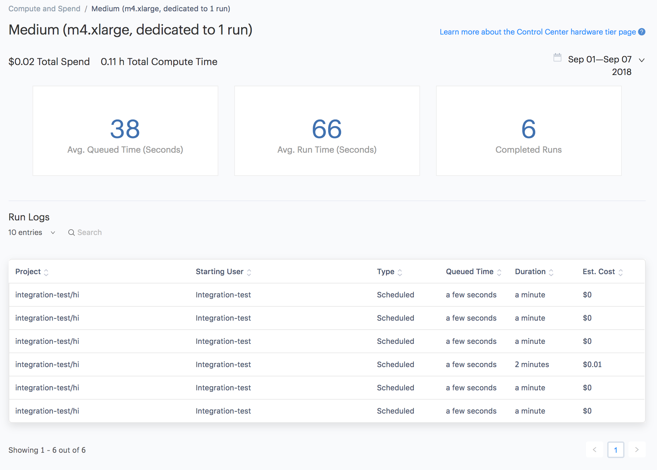Image resolution: width=657 pixels, height=470 pixels.
Task: Sort by Est. Cost column arrows
Action: coord(620,272)
